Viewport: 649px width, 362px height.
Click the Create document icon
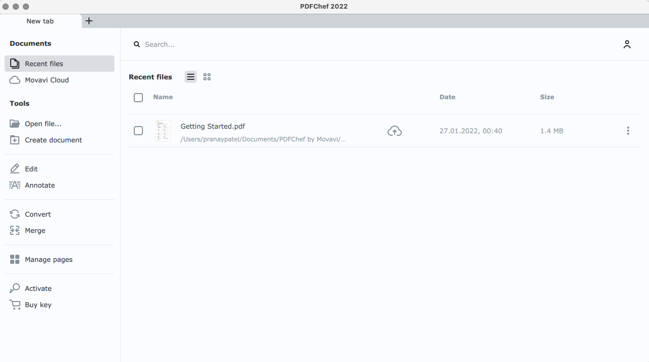(x=15, y=140)
